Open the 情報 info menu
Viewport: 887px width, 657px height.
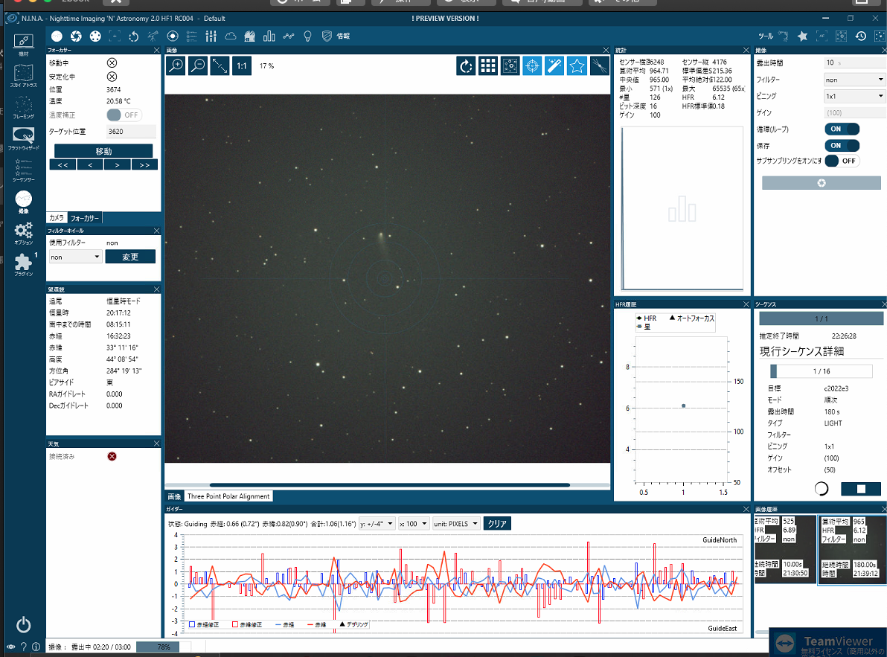click(343, 36)
